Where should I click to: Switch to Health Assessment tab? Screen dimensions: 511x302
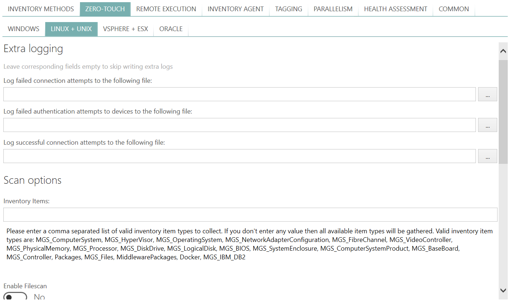click(396, 9)
